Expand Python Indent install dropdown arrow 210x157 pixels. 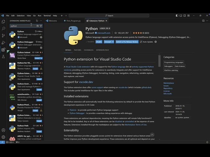click(x=41, y=58)
